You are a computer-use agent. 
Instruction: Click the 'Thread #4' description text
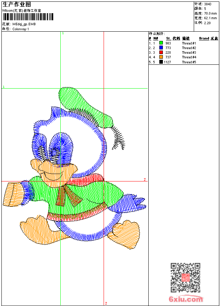point(189,57)
